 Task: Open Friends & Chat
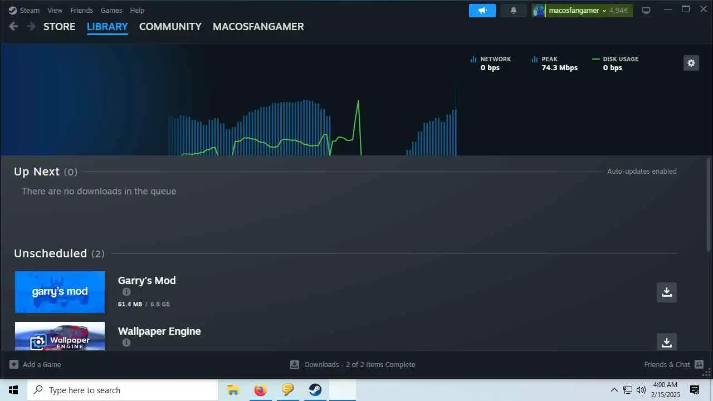[x=674, y=364]
